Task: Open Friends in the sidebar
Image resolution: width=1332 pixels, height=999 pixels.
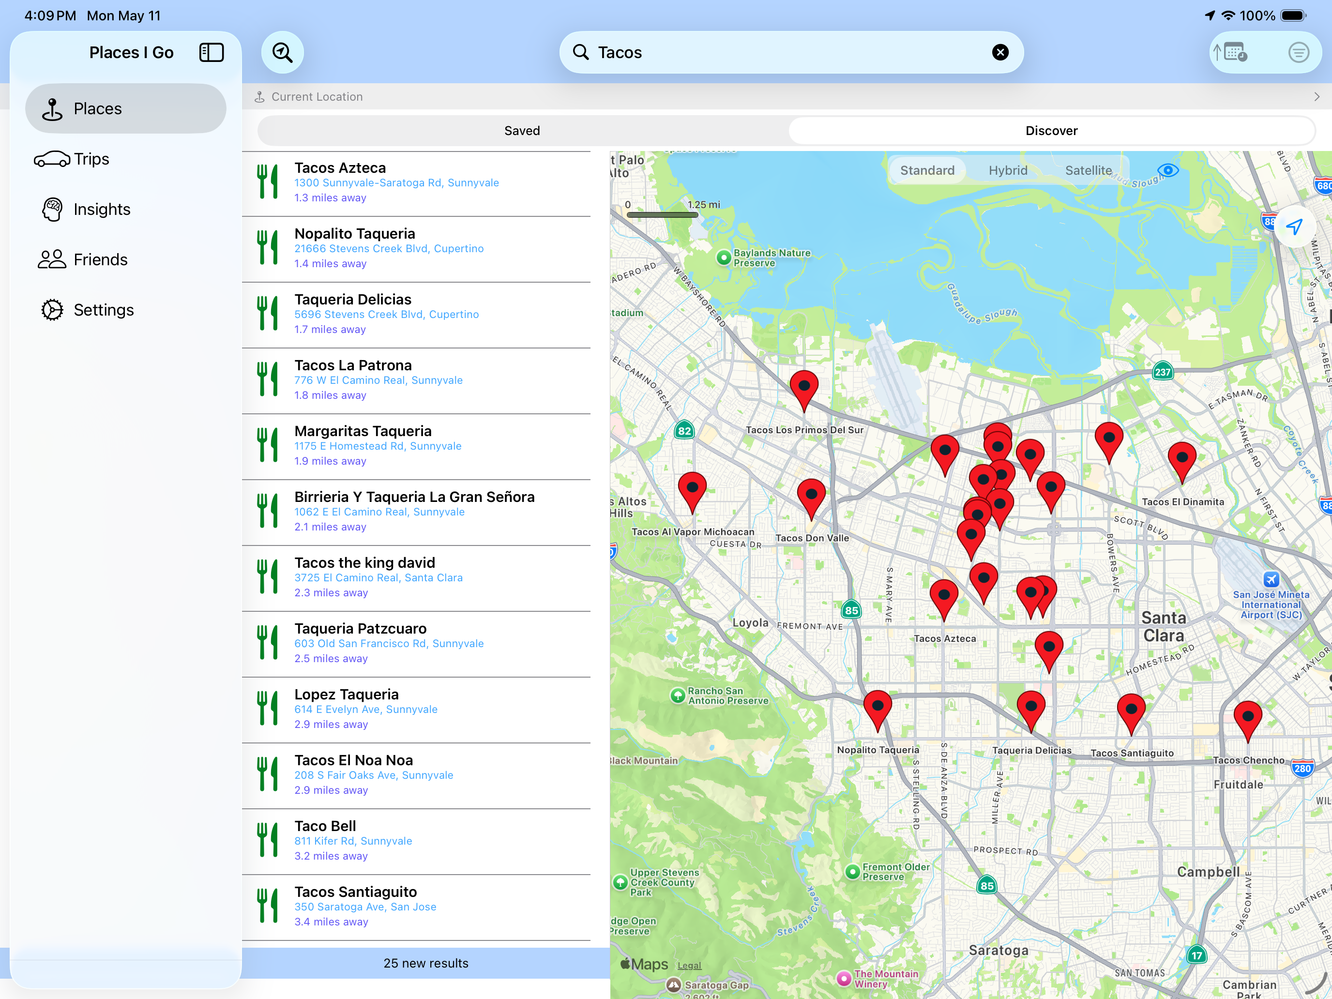Action: pyautogui.click(x=126, y=259)
